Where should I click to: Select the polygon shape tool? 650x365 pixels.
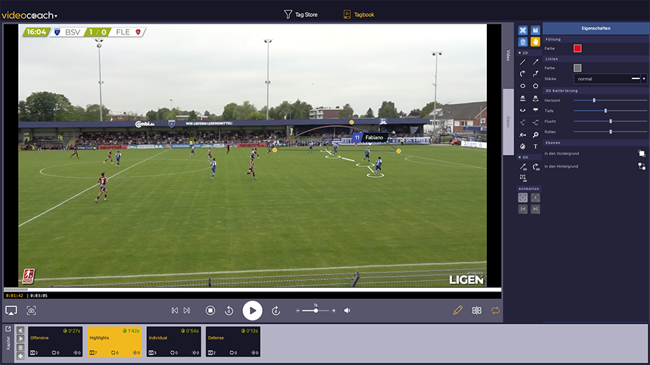(x=536, y=86)
